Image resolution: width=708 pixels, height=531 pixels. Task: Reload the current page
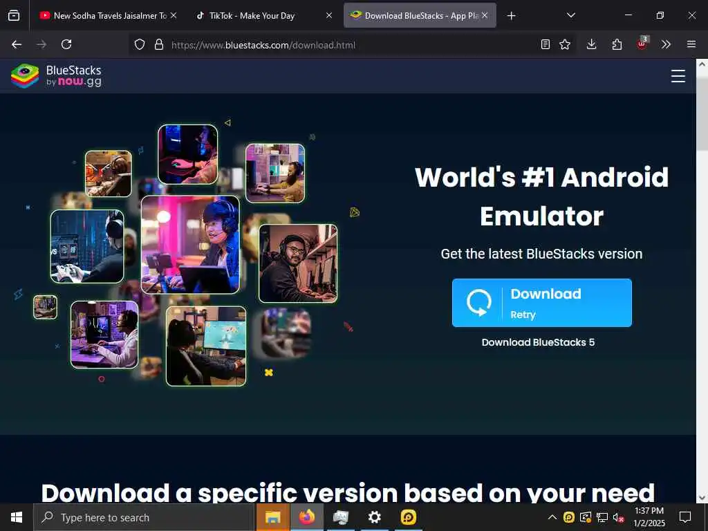point(66,44)
